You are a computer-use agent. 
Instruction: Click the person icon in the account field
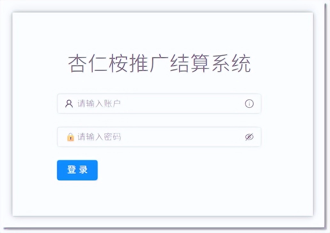(x=69, y=103)
